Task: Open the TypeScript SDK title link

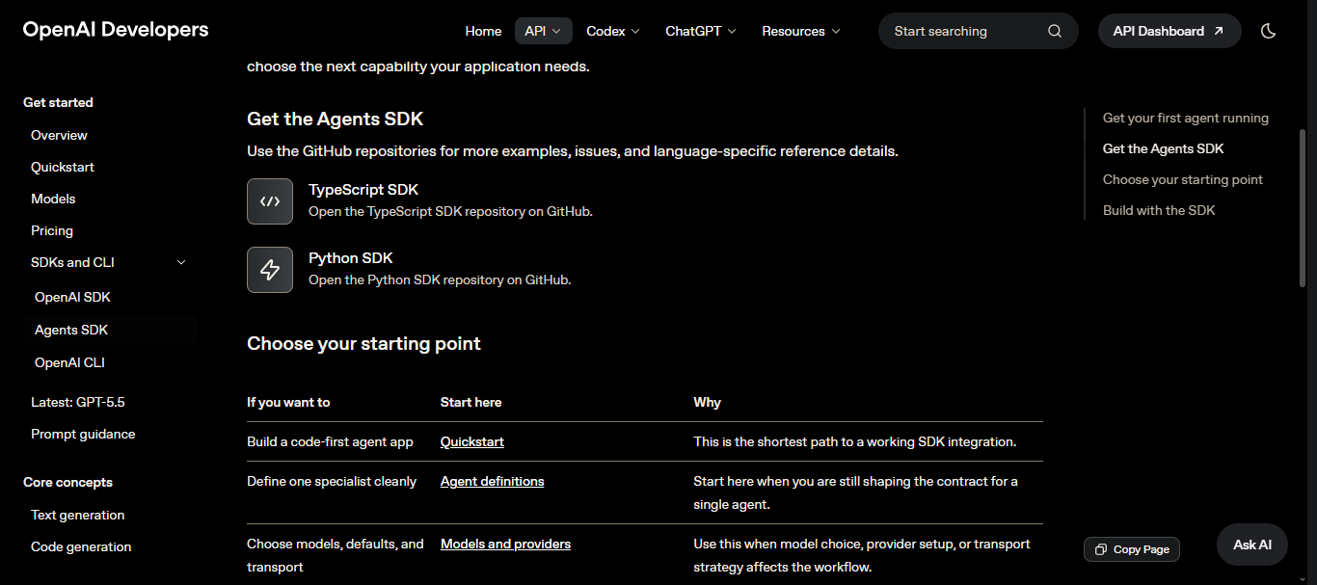Action: tap(363, 190)
